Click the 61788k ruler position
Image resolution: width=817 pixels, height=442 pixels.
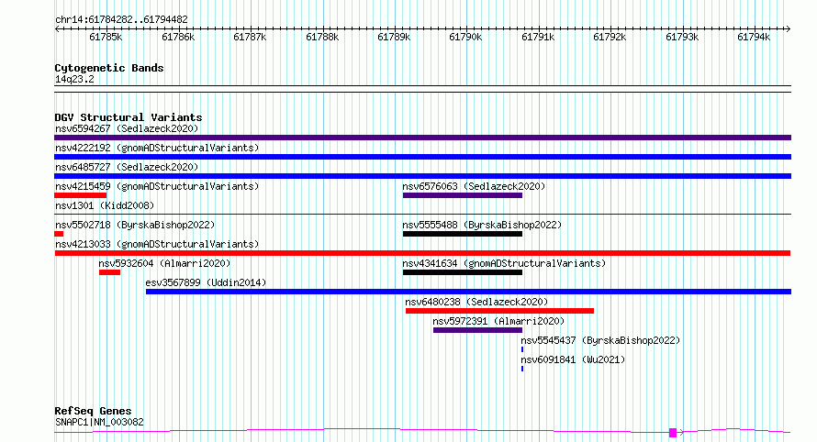pyautogui.click(x=322, y=37)
